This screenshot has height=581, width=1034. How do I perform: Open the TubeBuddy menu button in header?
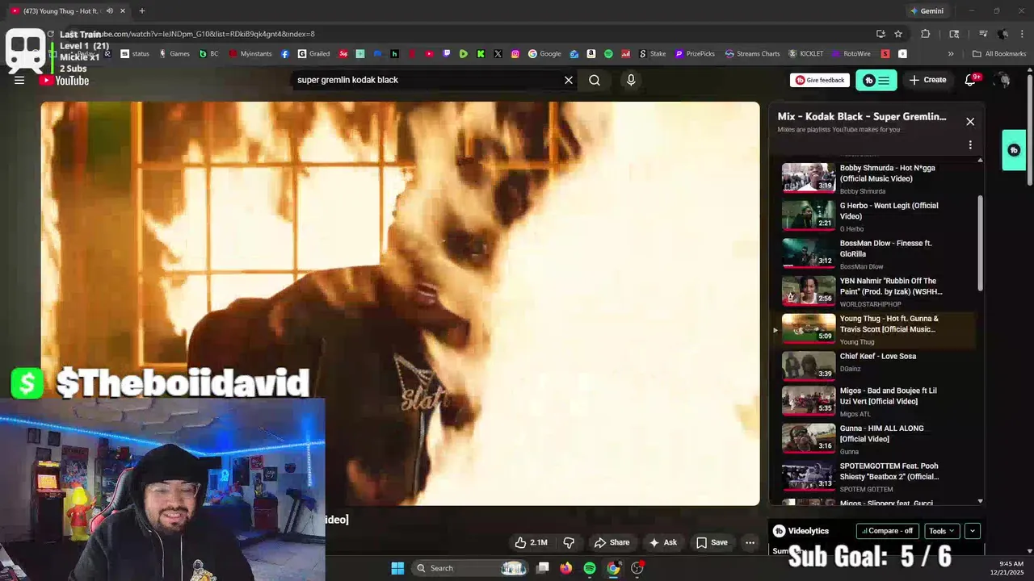point(876,80)
